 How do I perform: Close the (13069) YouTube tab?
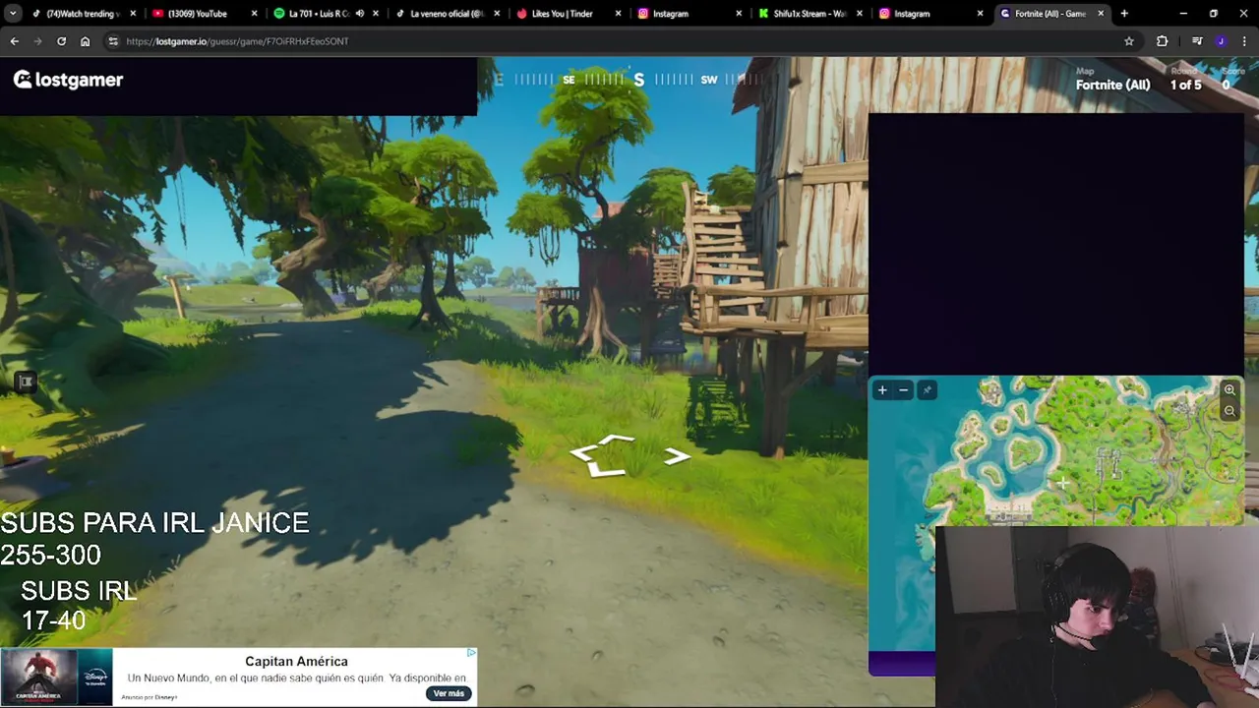click(255, 14)
